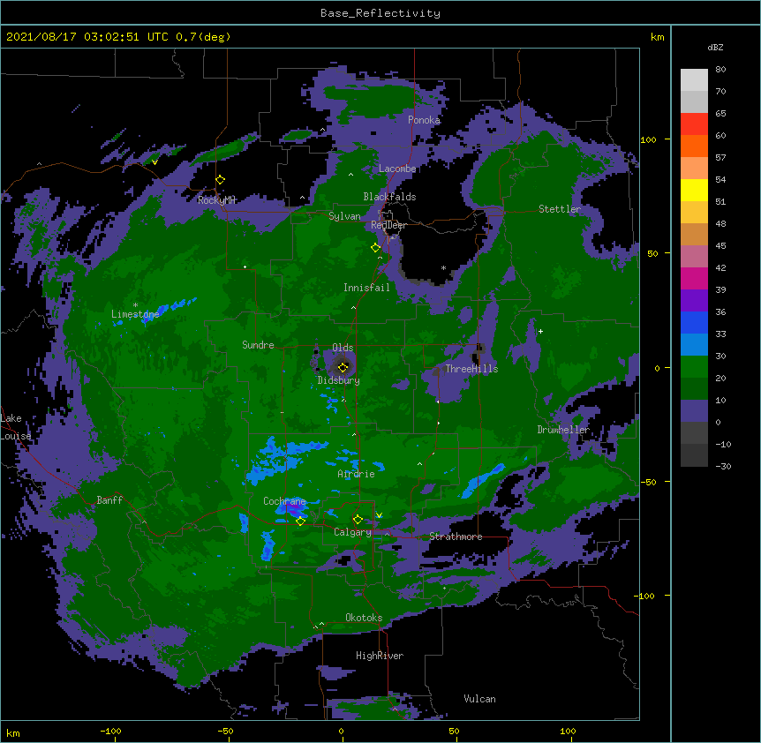Viewport: 761px width, 743px height.
Task: Select the orange 57–60 dBZ legend swatch
Action: click(x=694, y=146)
